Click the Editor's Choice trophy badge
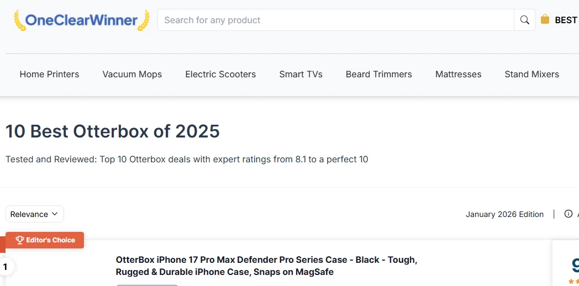579x286 pixels. (x=45, y=240)
